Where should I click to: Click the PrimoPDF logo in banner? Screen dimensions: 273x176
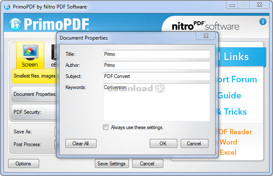click(49, 24)
